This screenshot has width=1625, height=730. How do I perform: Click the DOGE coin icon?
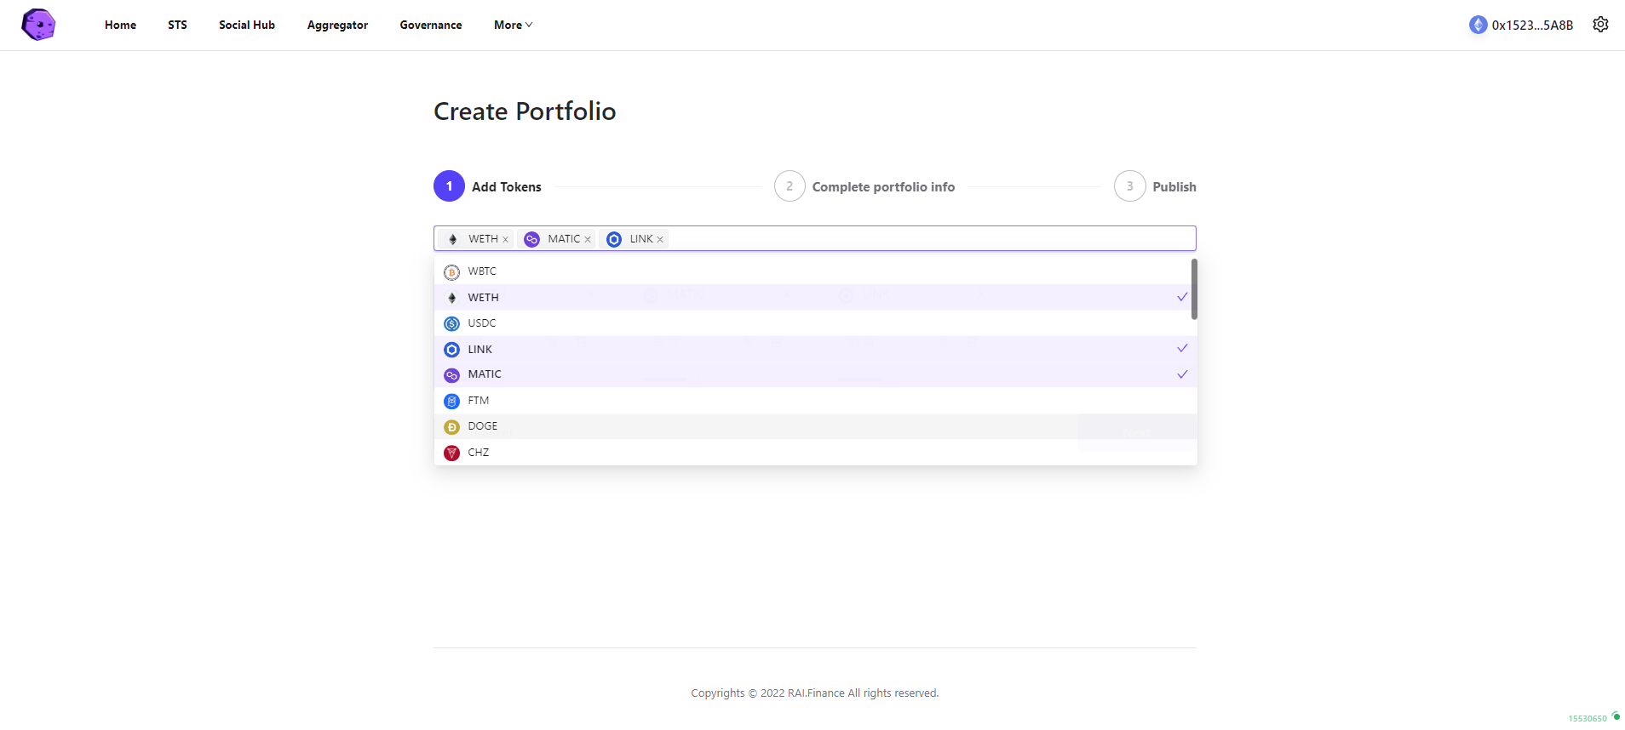(x=451, y=427)
